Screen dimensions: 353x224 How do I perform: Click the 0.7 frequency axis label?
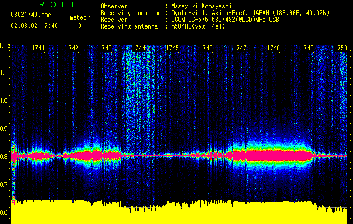point(4,185)
